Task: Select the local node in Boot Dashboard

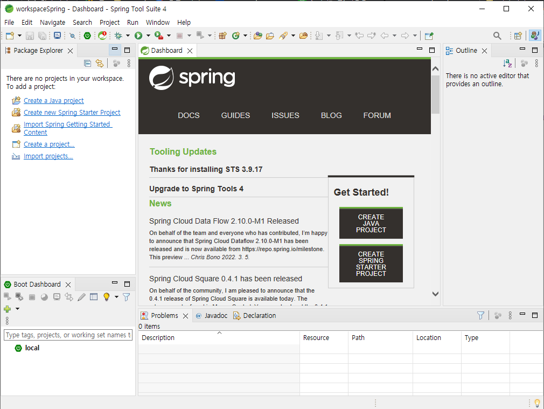Action: pos(32,348)
